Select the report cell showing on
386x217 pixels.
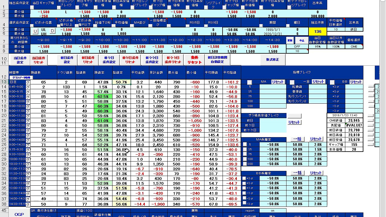[272, 211]
